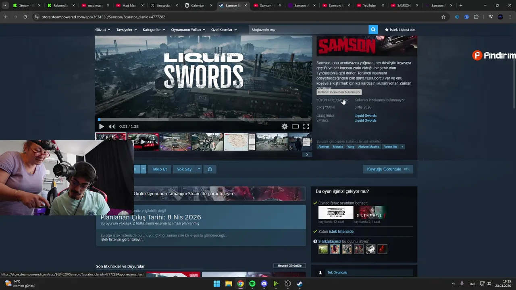The height and width of the screenshot is (290, 516).
Task: Click the Steam page vertical scrollbar
Action: (514, 66)
